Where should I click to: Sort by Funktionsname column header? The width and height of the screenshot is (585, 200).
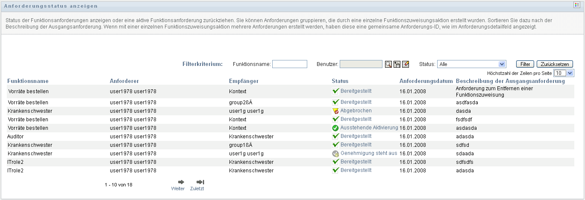[28, 81]
